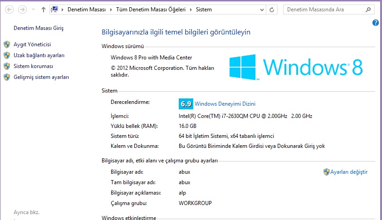382x220 pixels.
Task: Click the magnifier icon in the search box
Action: point(367,9)
